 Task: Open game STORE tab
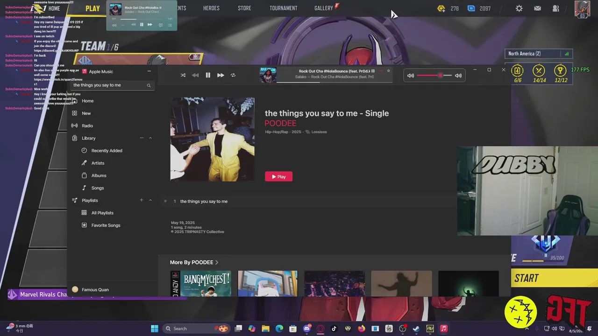[x=244, y=8]
